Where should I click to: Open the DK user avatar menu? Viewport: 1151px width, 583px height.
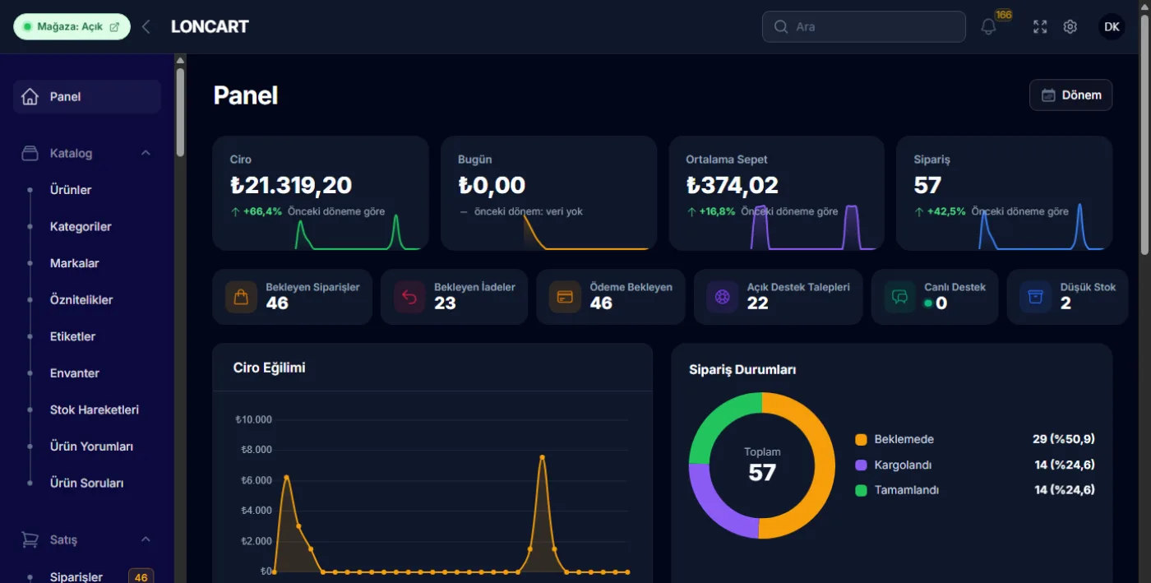pyautogui.click(x=1112, y=27)
